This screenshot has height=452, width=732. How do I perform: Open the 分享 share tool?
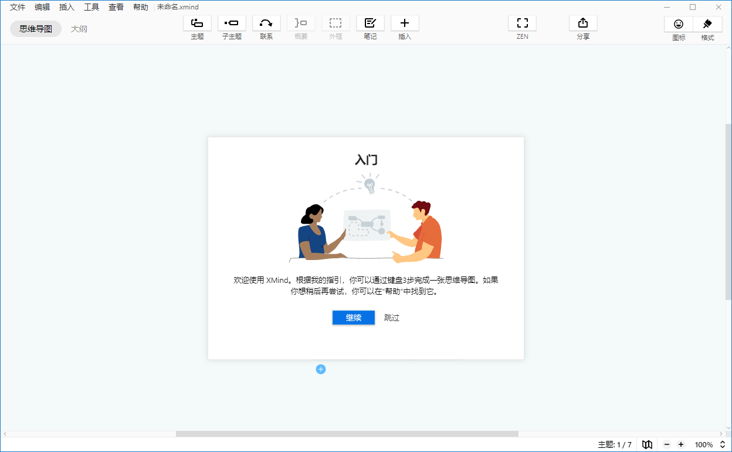[x=583, y=23]
